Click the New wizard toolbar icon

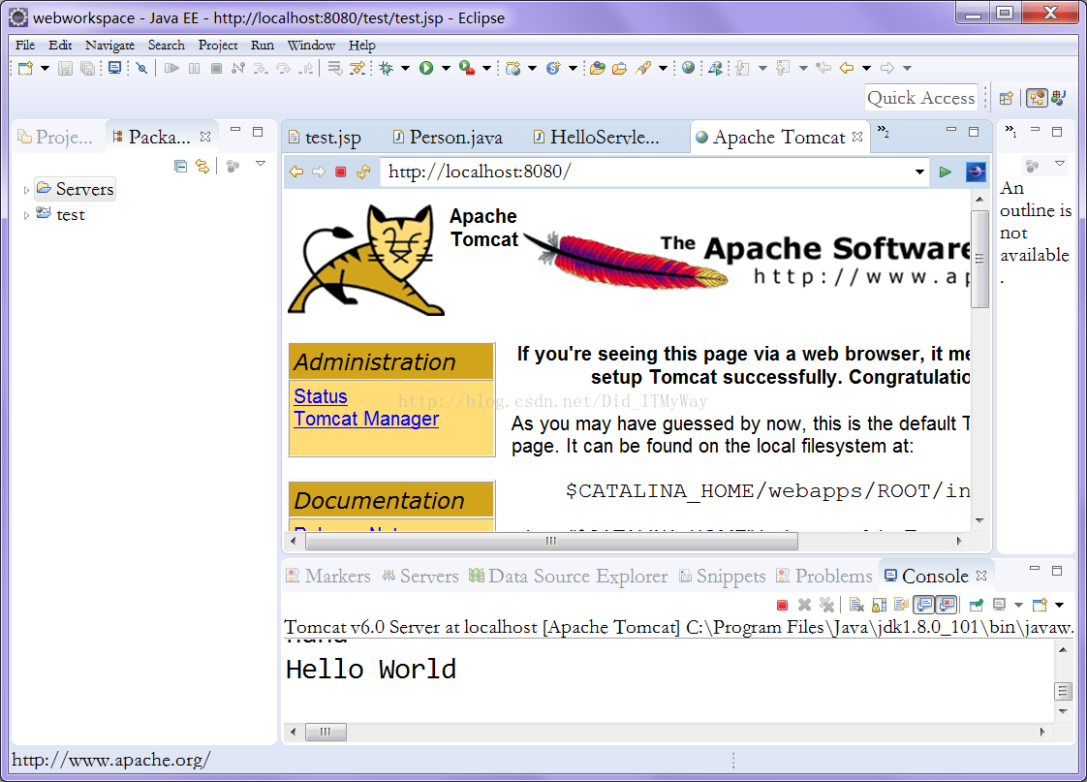pos(25,68)
